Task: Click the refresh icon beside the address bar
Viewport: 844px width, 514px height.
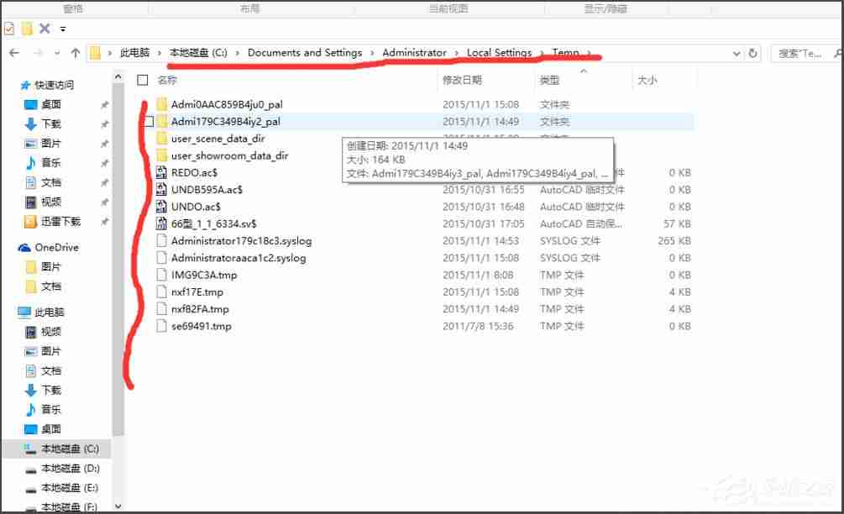Action: pyautogui.click(x=753, y=52)
